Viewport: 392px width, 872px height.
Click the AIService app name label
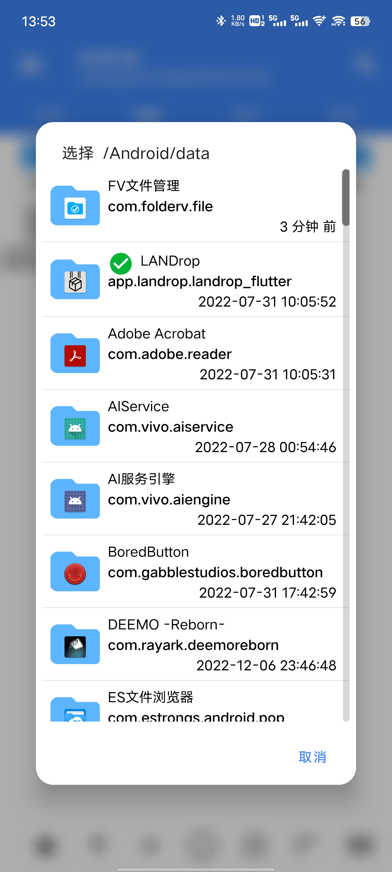pos(138,407)
